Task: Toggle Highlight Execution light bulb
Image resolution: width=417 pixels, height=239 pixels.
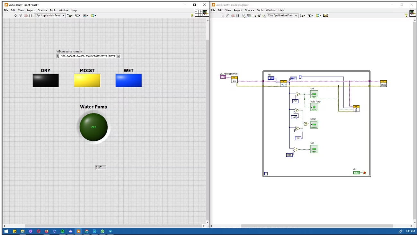Action: [x=243, y=15]
